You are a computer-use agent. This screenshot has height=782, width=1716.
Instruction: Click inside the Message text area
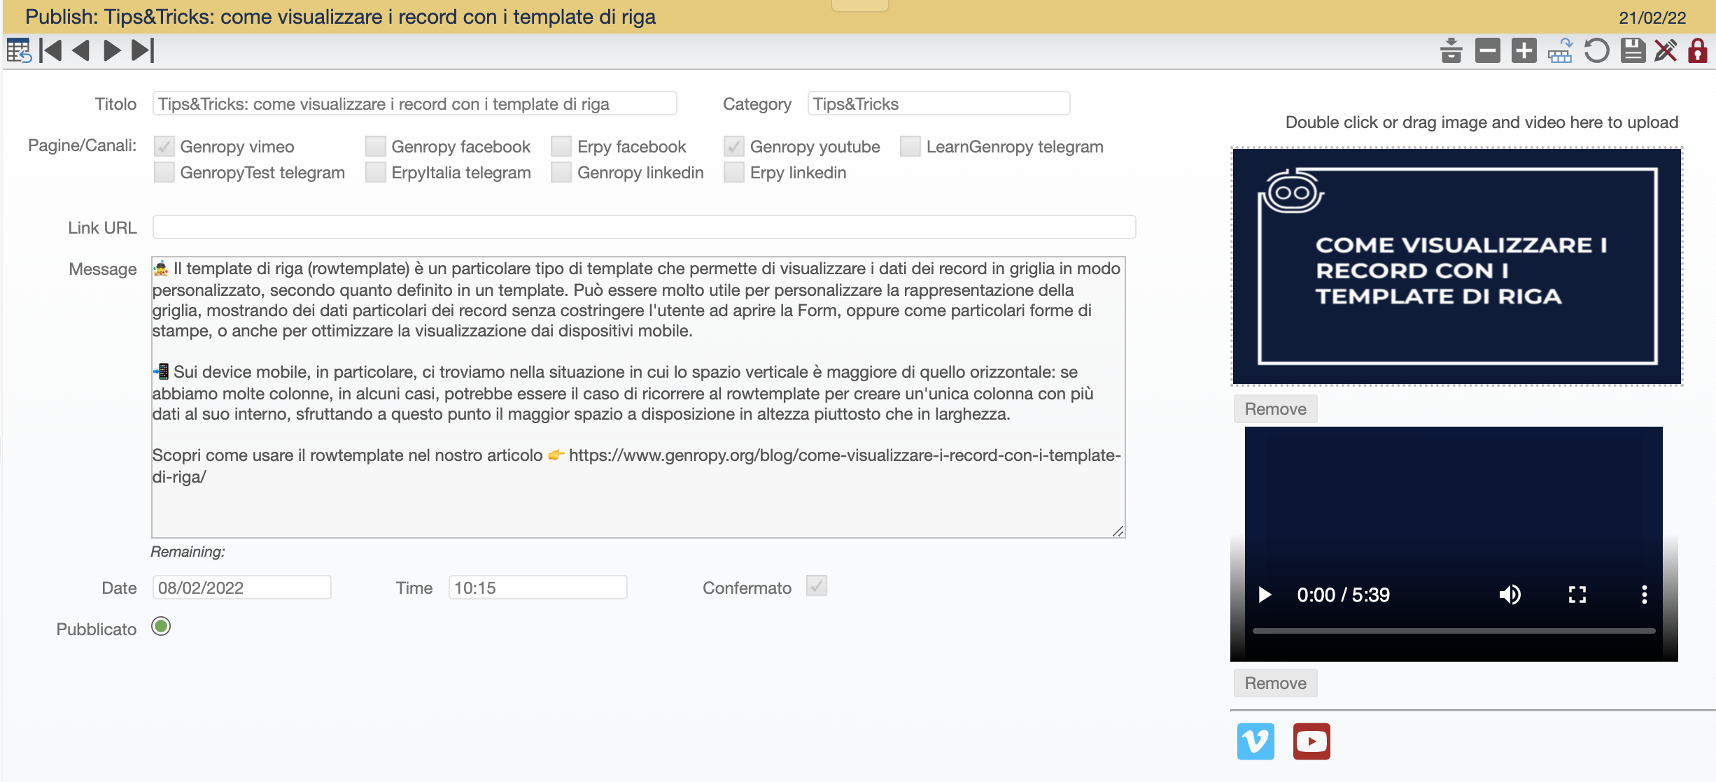coord(638,397)
